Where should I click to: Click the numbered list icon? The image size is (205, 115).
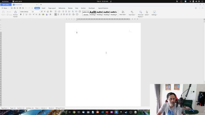tap(59, 11)
